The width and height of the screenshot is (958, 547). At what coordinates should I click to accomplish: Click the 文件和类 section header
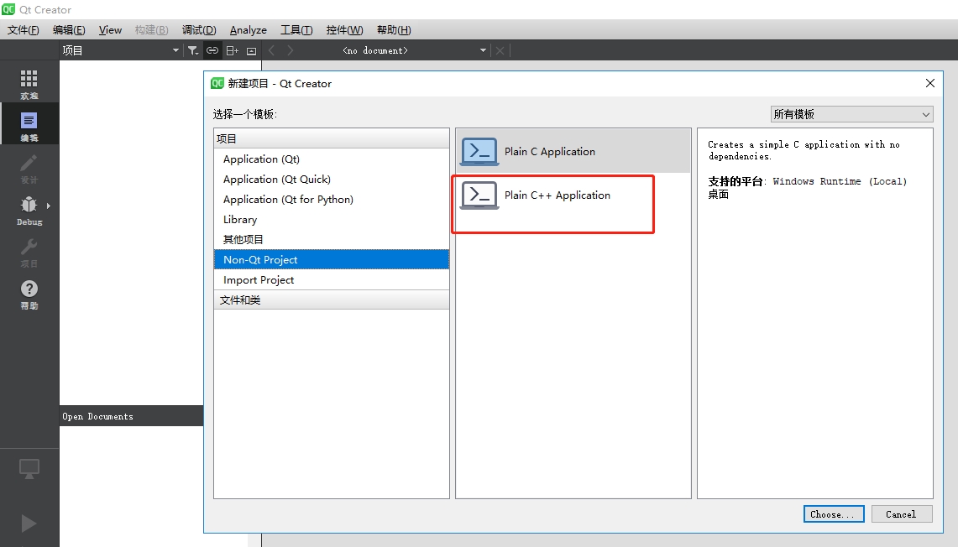[x=332, y=300]
